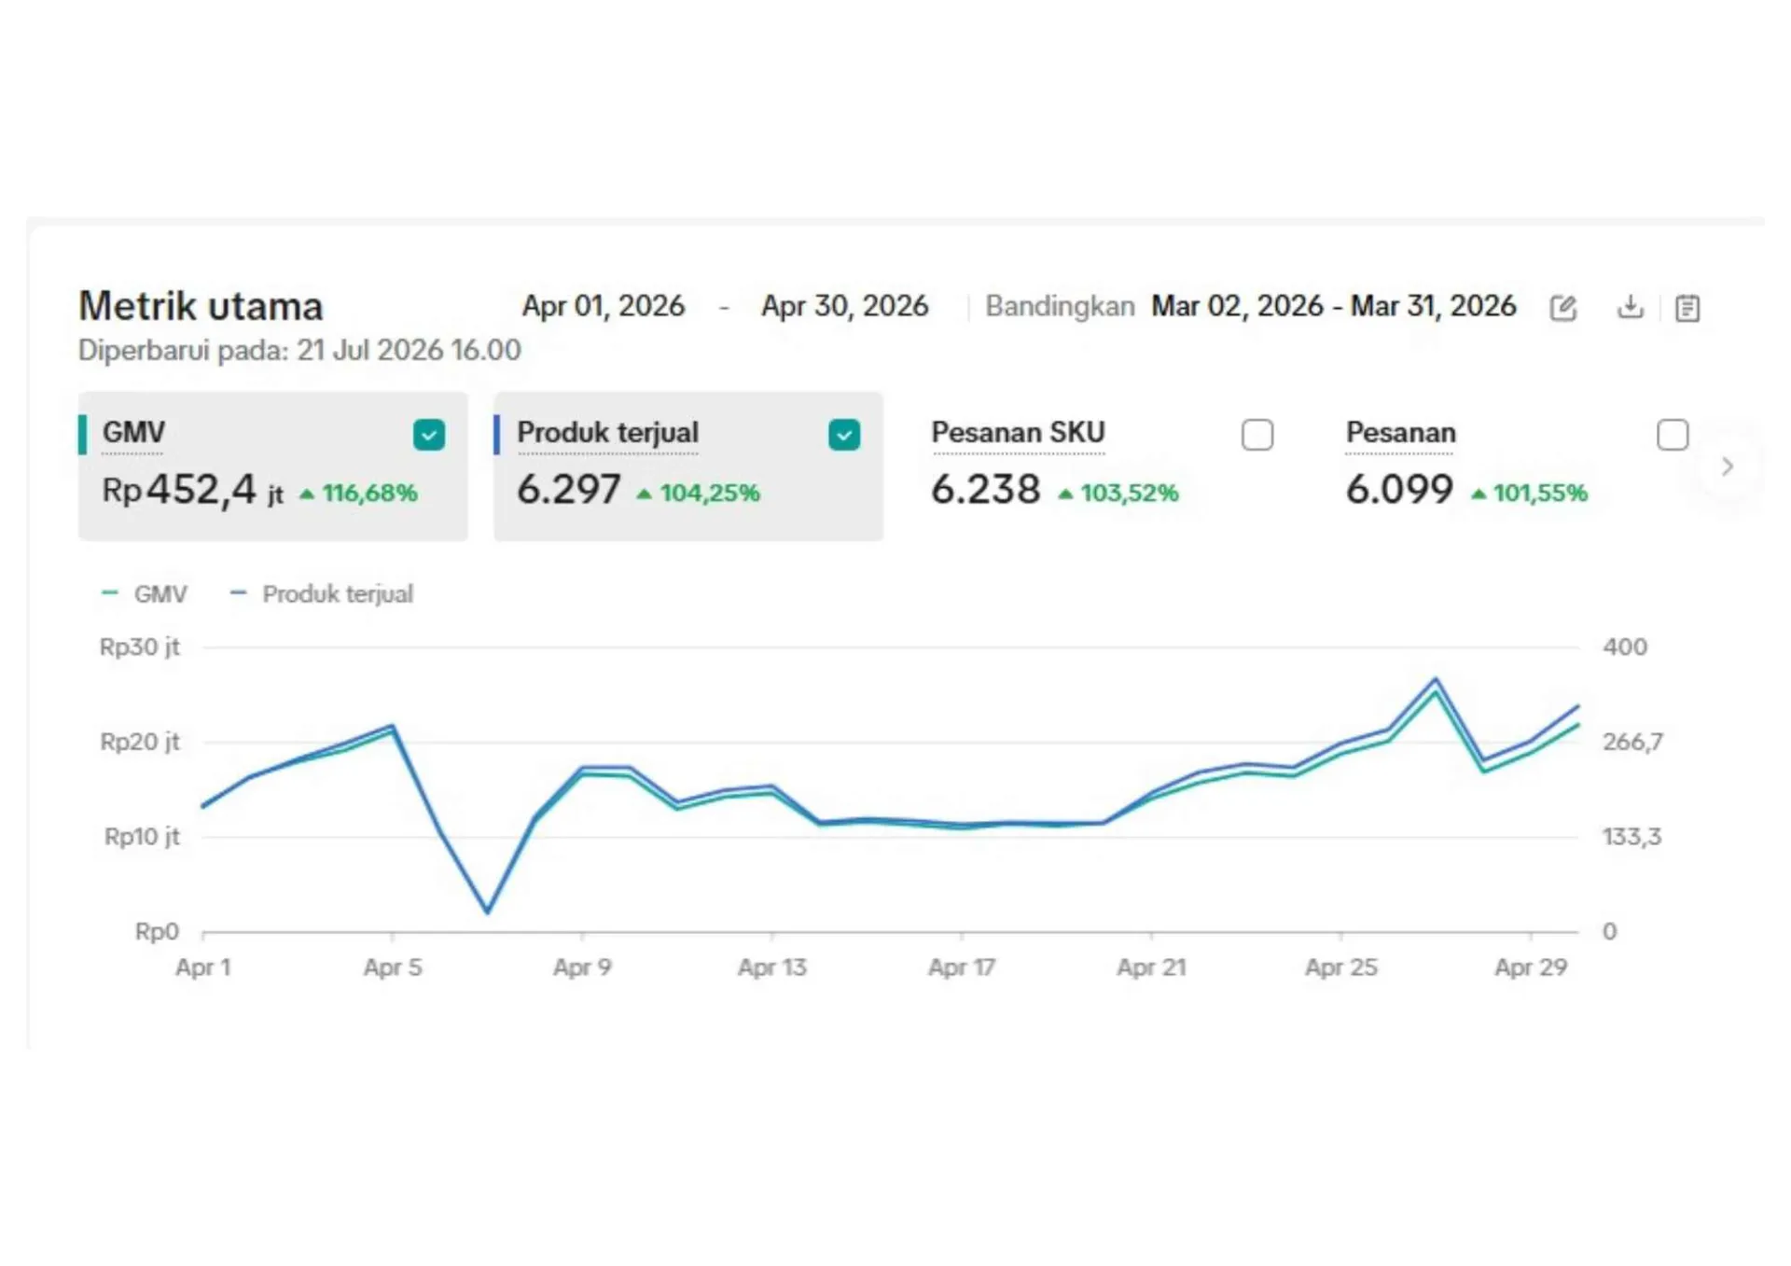The width and height of the screenshot is (1791, 1266).
Task: Click the Apr 5 axis label
Action: [x=393, y=967]
